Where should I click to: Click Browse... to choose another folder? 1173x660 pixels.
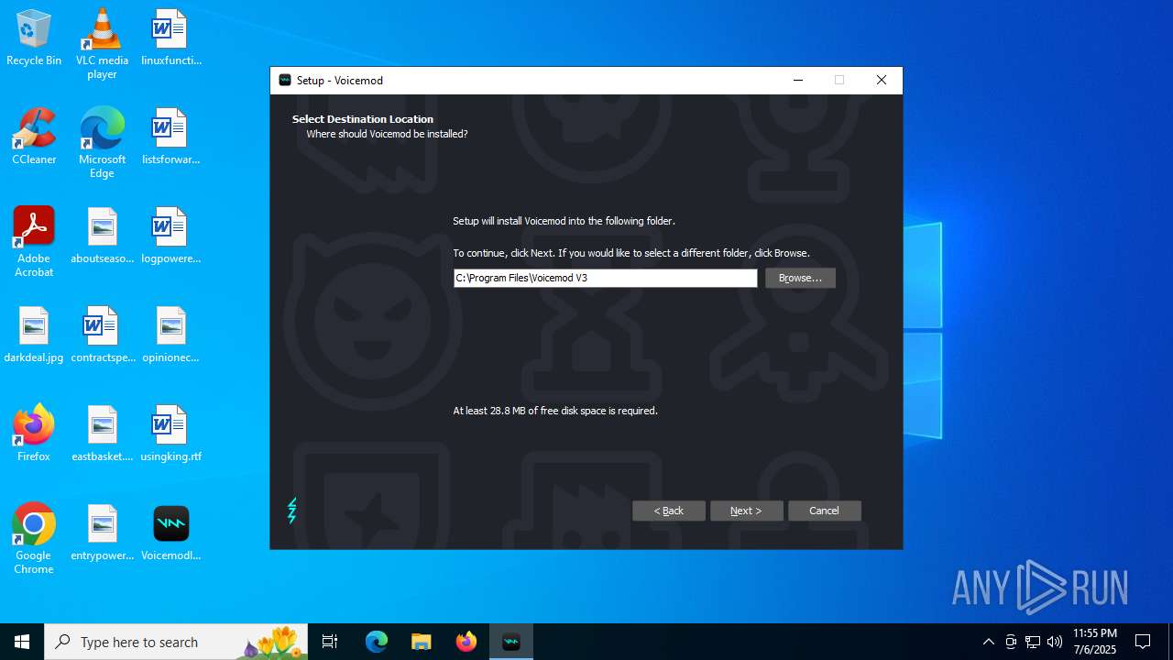click(x=800, y=278)
